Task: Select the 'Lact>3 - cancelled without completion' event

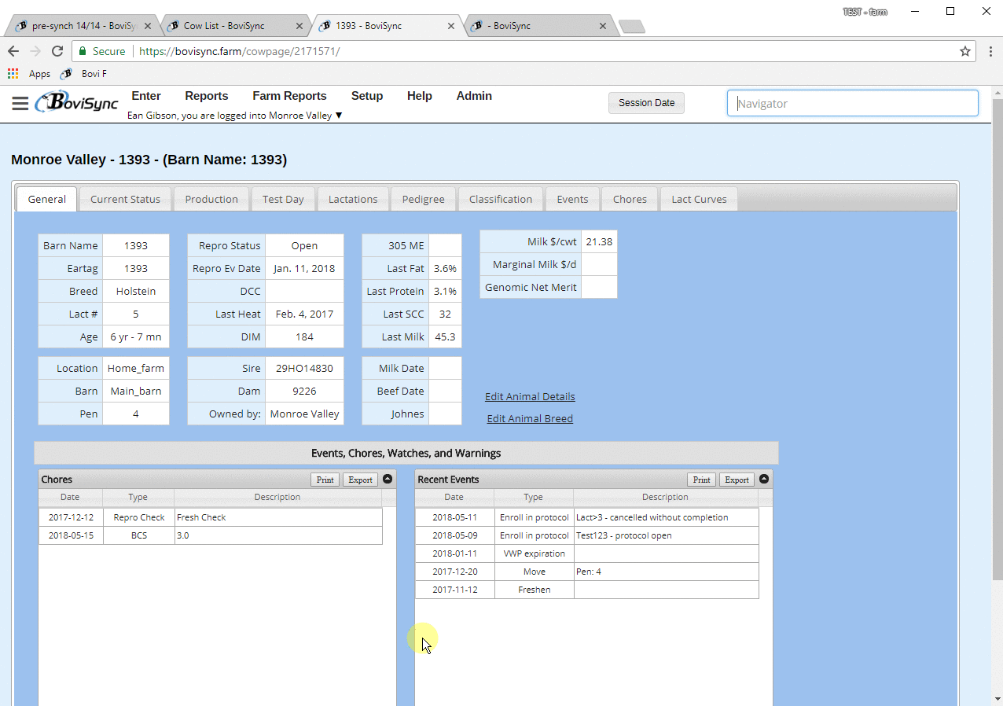Action: click(x=587, y=517)
